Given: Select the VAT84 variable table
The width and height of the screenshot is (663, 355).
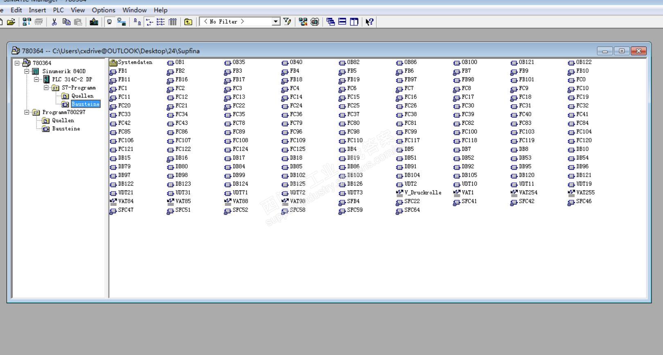Looking at the screenshot, I should click(x=122, y=201).
